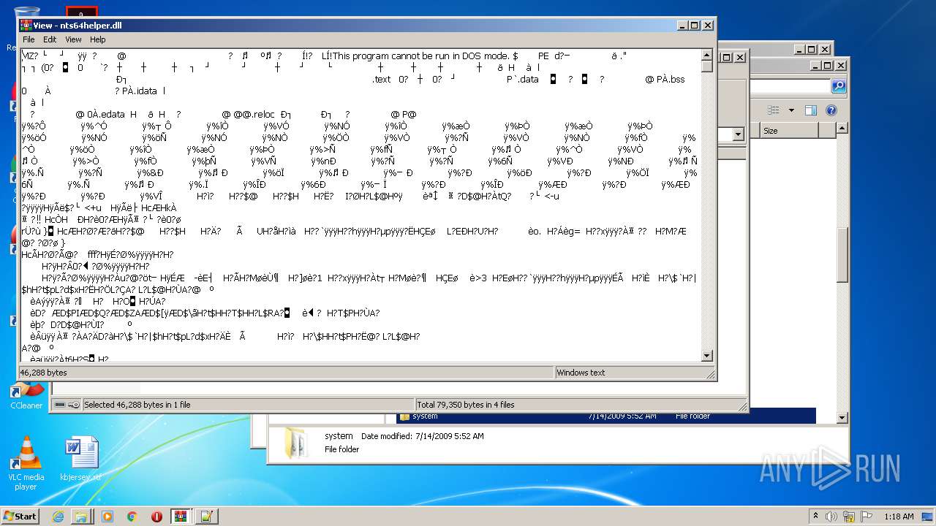Open view options dropdown arrow in Explorer
The image size is (936, 526).
pos(791,111)
